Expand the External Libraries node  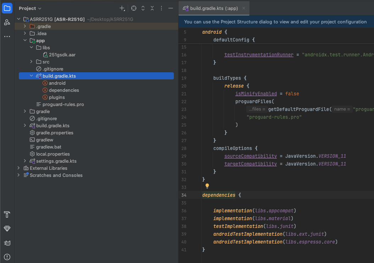[x=18, y=168]
